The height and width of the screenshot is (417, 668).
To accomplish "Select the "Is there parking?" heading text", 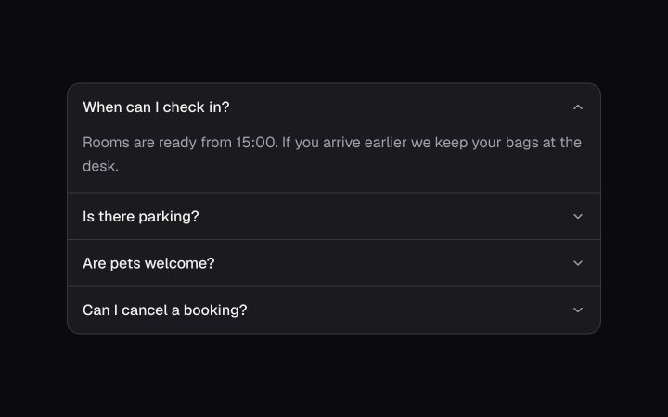I will 141,216.
